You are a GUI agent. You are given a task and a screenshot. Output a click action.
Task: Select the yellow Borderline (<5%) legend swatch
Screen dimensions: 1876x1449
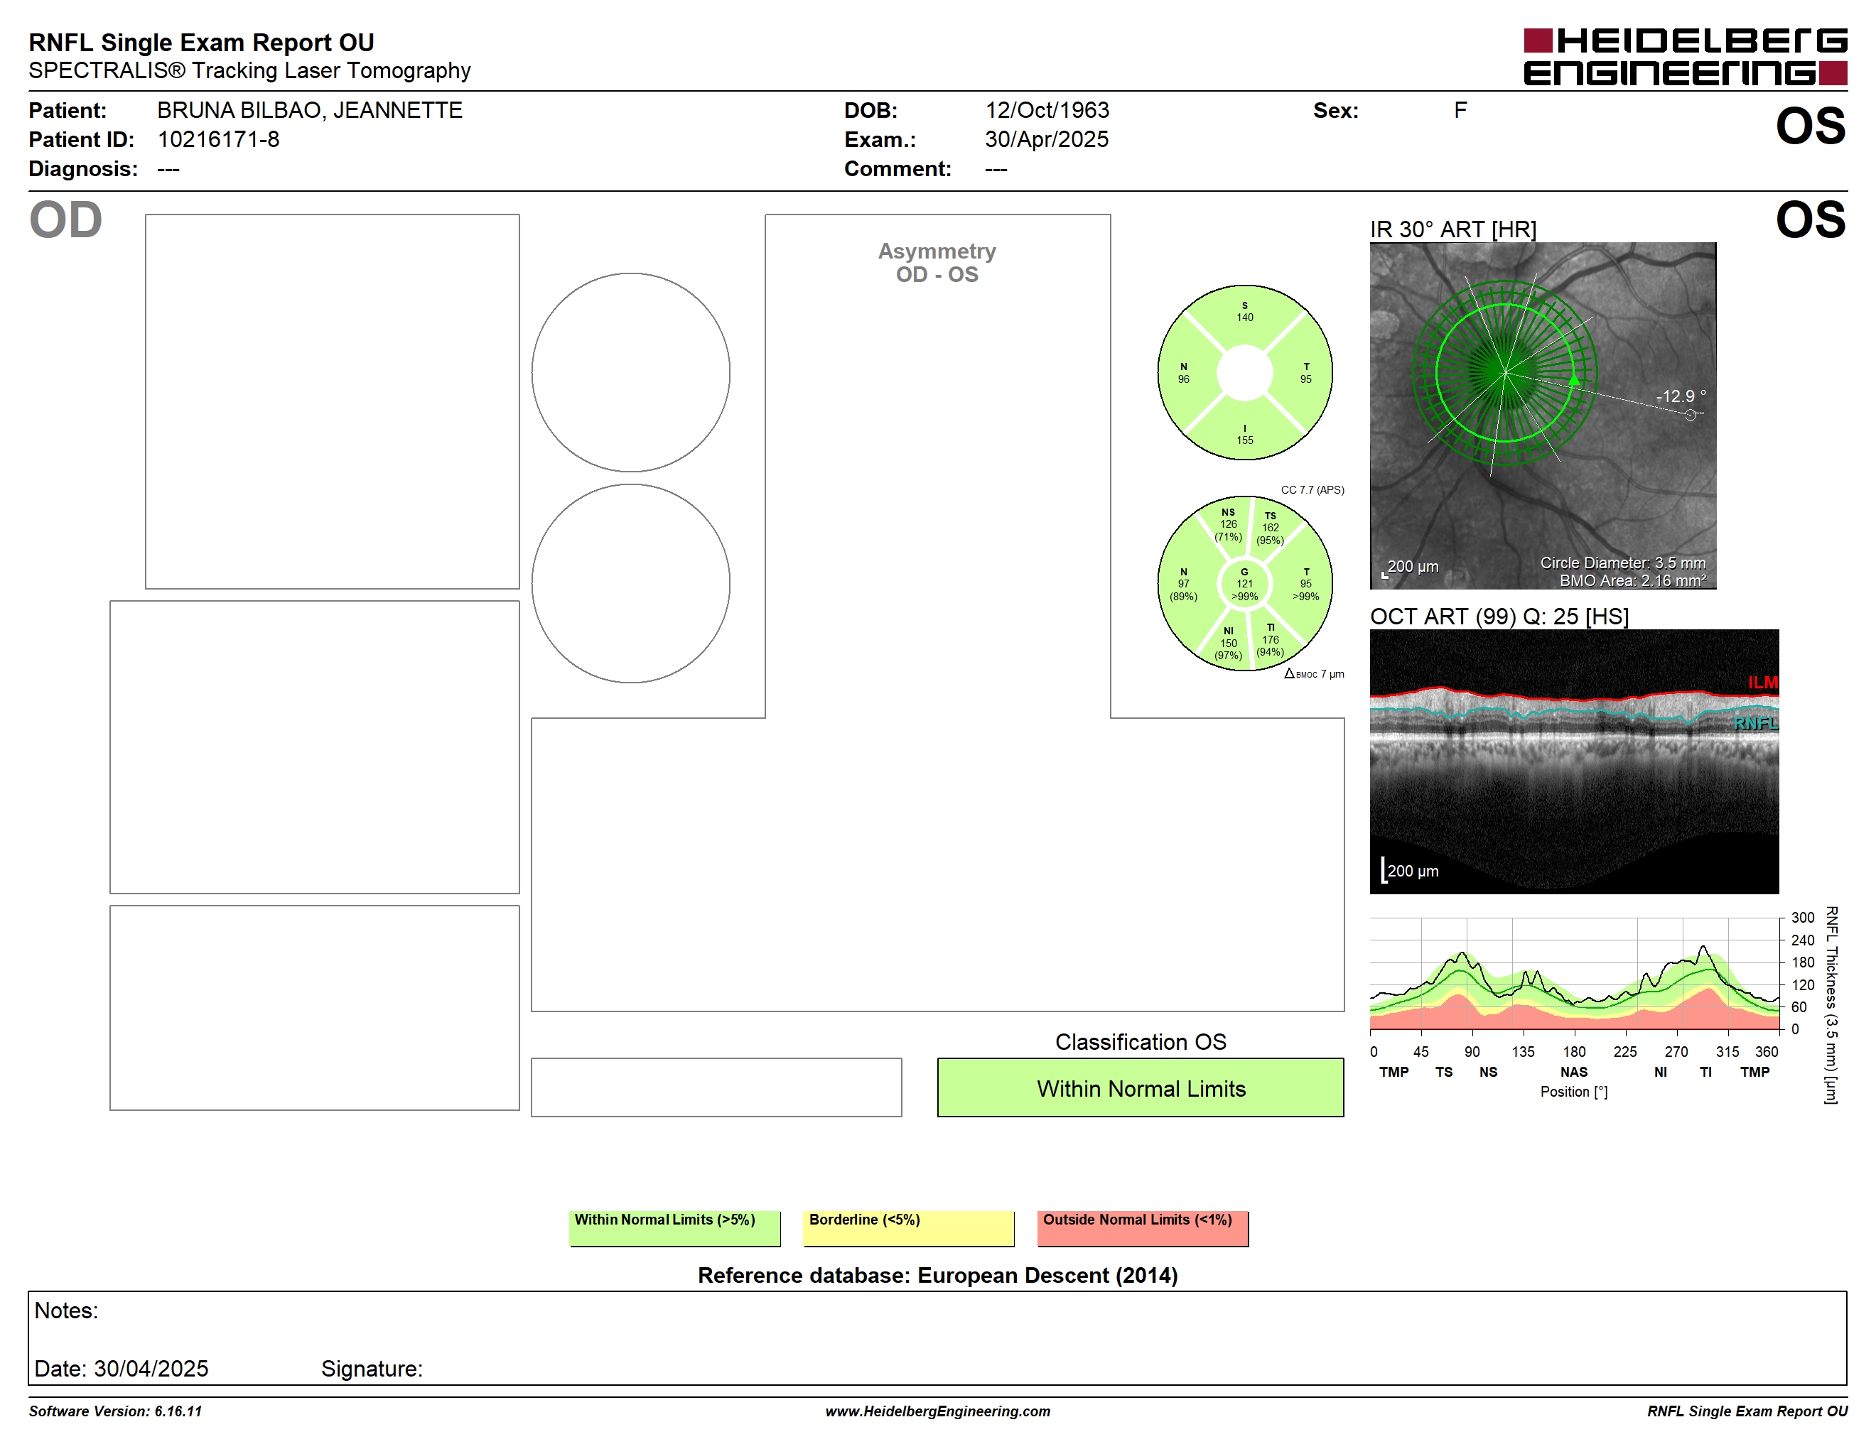pos(909,1228)
